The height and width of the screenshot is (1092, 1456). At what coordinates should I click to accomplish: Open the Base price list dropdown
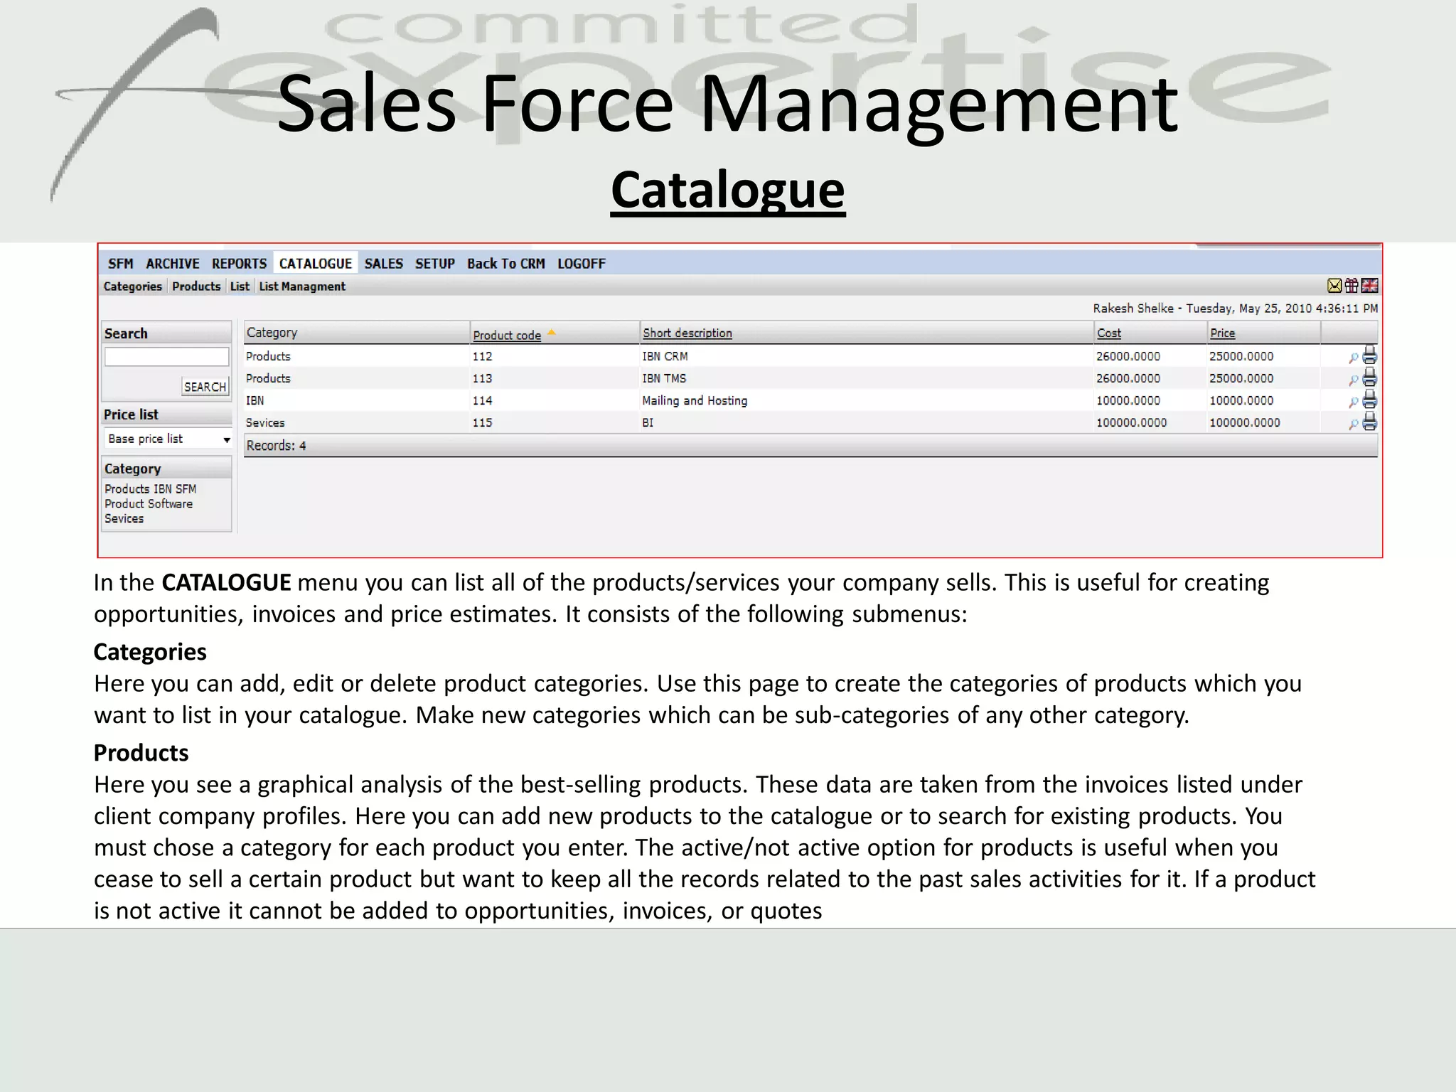(168, 439)
